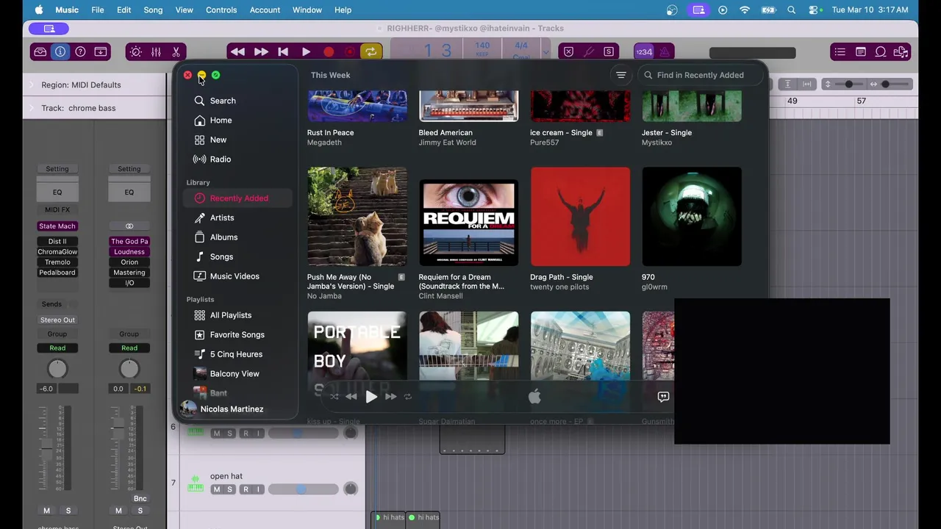Screen dimensions: 941x529
Task: Open Read automation mode on chrome bass strip
Action: (57, 348)
